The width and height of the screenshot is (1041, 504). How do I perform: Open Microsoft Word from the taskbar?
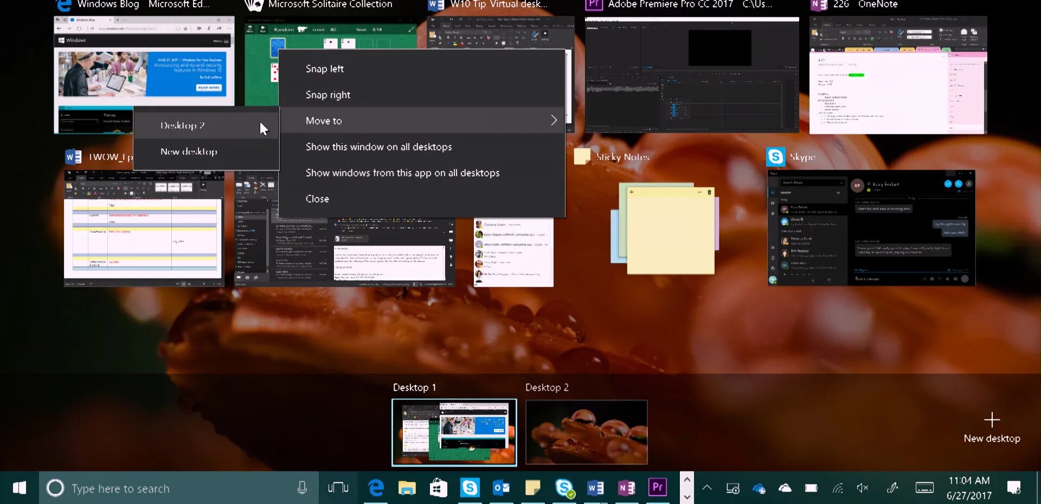click(595, 488)
